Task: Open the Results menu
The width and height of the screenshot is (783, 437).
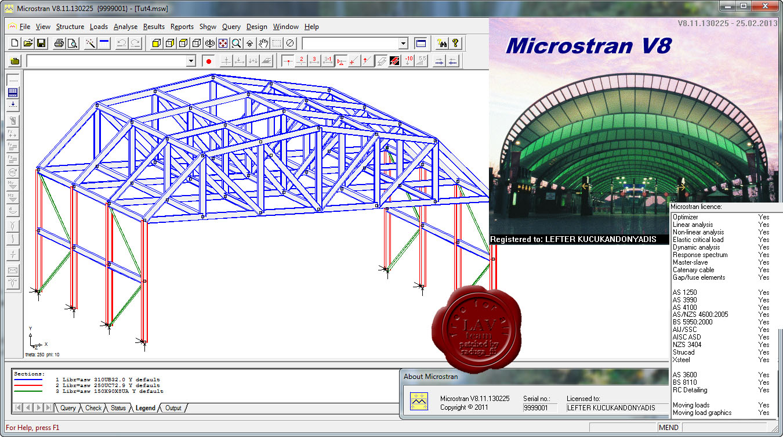Action: tap(154, 27)
